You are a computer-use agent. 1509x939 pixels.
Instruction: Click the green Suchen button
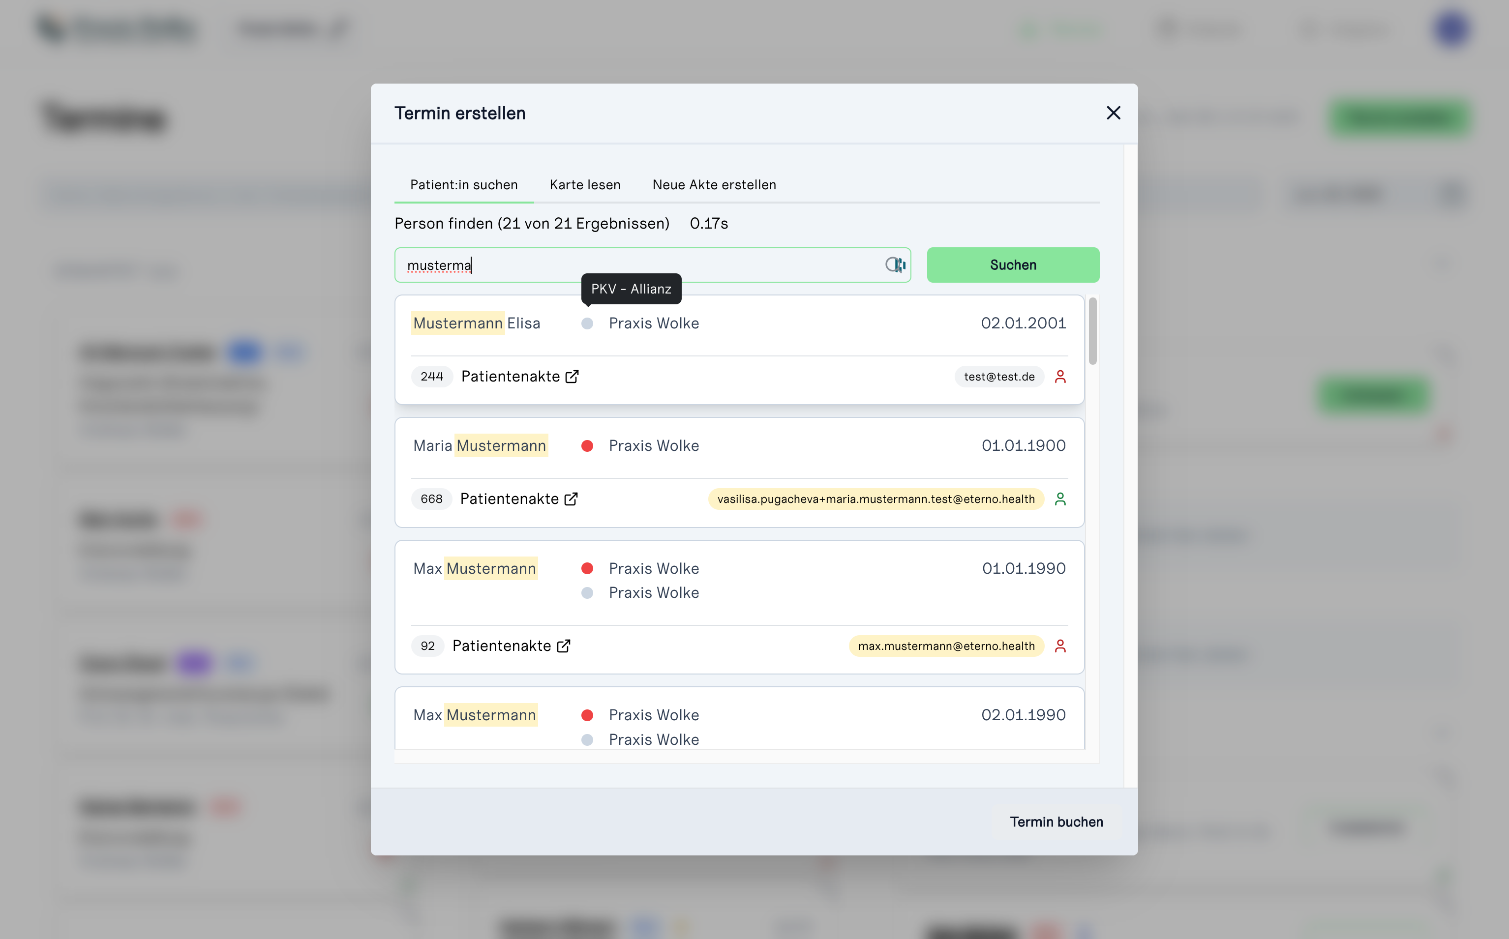click(x=1013, y=265)
